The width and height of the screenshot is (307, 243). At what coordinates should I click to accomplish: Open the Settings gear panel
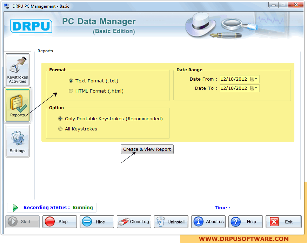(x=18, y=141)
